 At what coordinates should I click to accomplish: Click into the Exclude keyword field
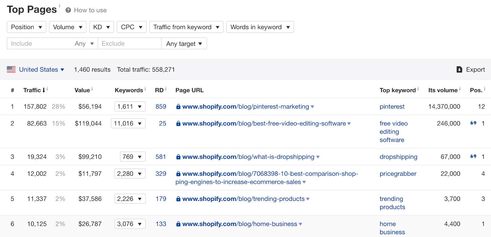click(x=130, y=43)
